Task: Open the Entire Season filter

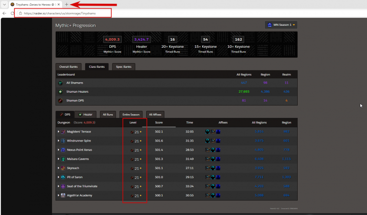Action: click(131, 114)
